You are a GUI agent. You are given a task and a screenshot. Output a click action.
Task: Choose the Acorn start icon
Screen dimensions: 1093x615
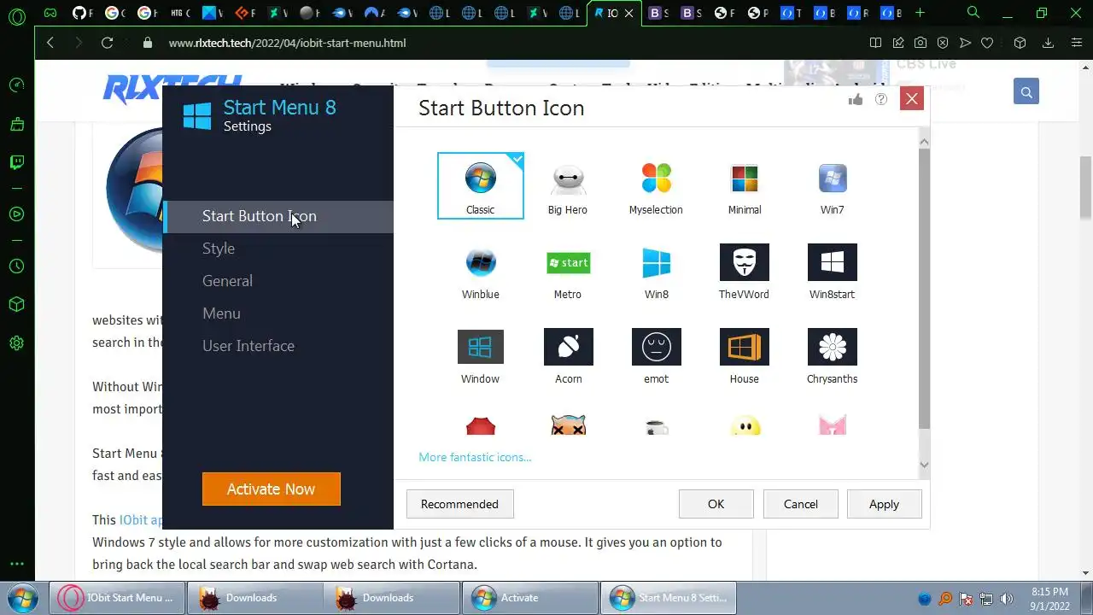(x=568, y=355)
